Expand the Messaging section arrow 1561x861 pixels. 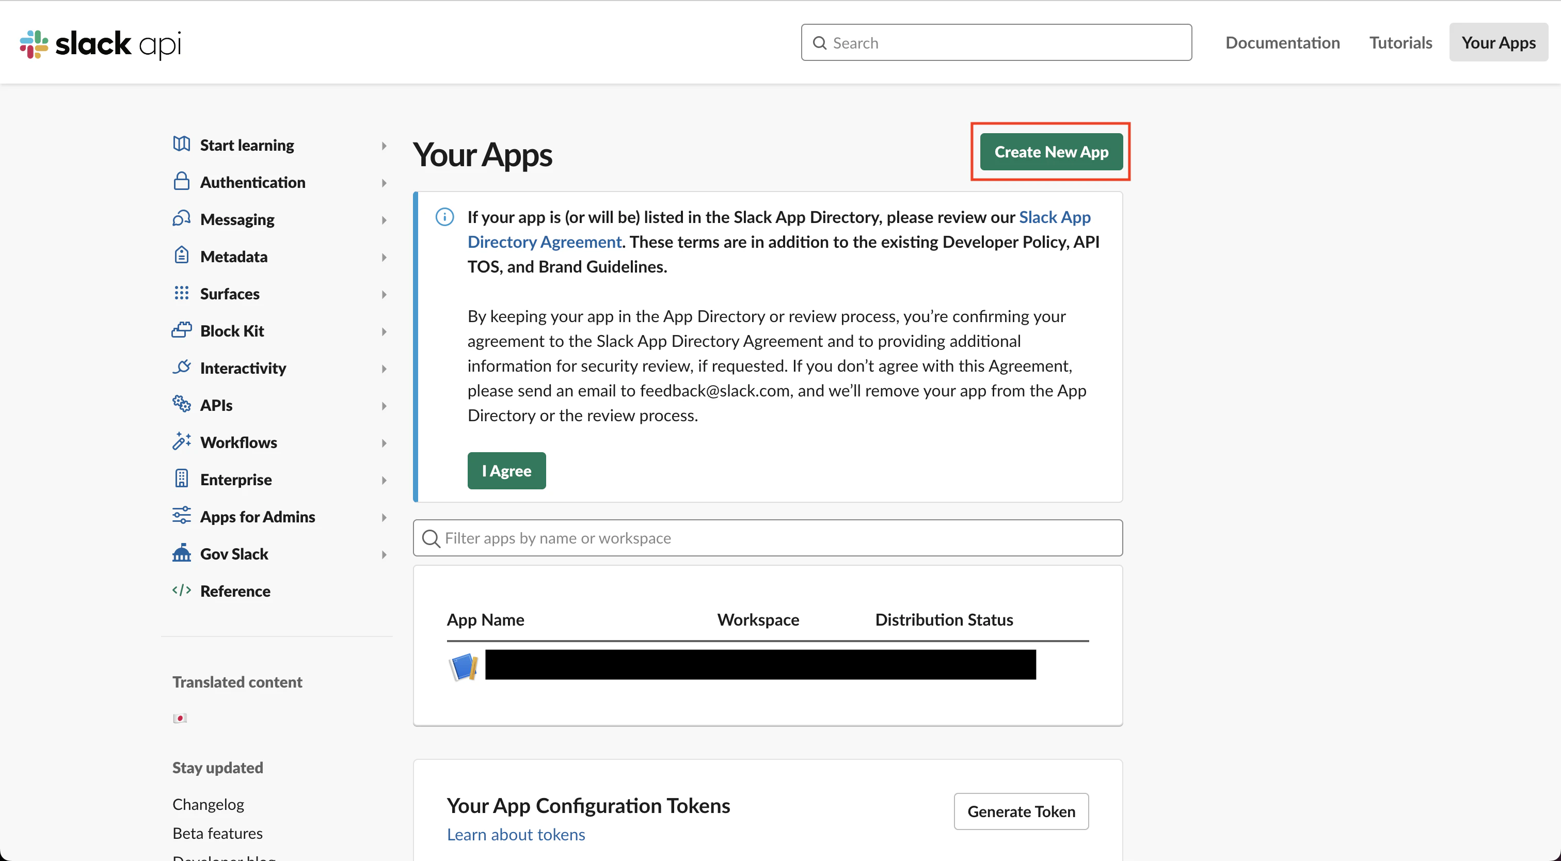[x=384, y=220]
